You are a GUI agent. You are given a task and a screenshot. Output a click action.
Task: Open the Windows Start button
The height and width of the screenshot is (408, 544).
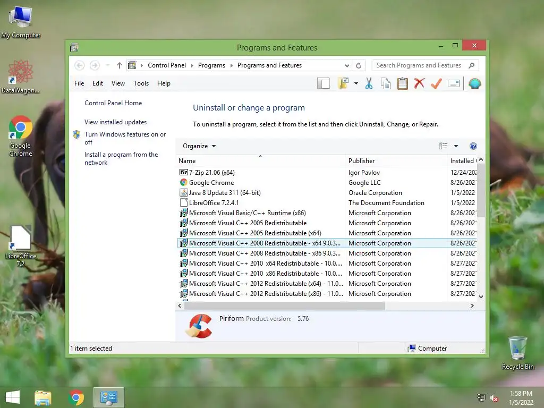[13, 397]
